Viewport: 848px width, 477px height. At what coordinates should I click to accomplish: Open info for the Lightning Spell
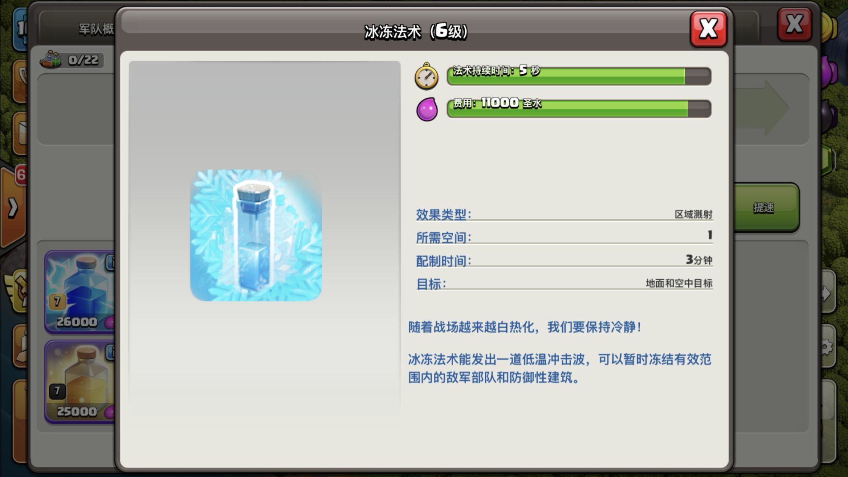coord(111,263)
